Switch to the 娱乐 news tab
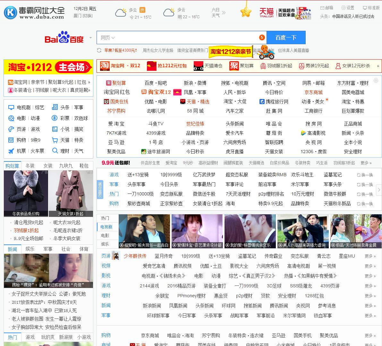The width and height of the screenshot is (382, 346). [x=30, y=249]
